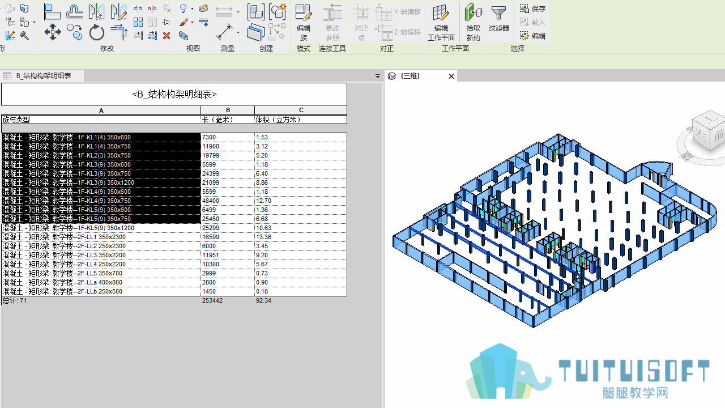Click Save (保存) selection button

533,9
